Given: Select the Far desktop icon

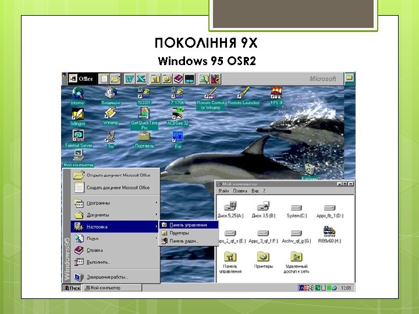Looking at the screenshot, I should tap(177, 140).
